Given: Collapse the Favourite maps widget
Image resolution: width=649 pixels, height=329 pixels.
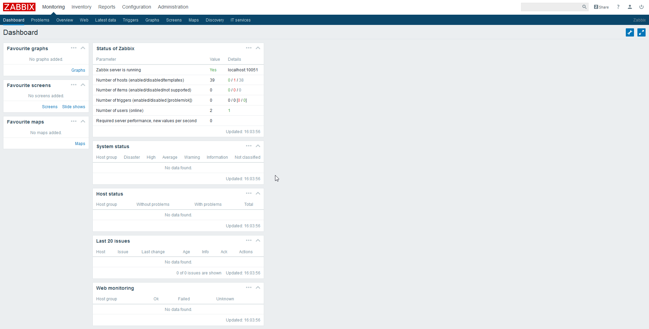Looking at the screenshot, I should [x=83, y=121].
